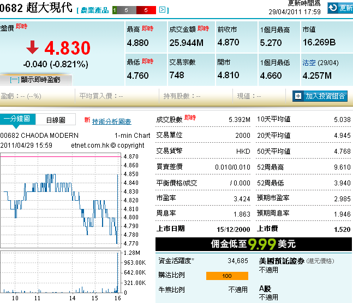The width and height of the screenshot is (353, 303).
Task: Click the 52周最低 value 3.940
Action: pyautogui.click(x=342, y=183)
